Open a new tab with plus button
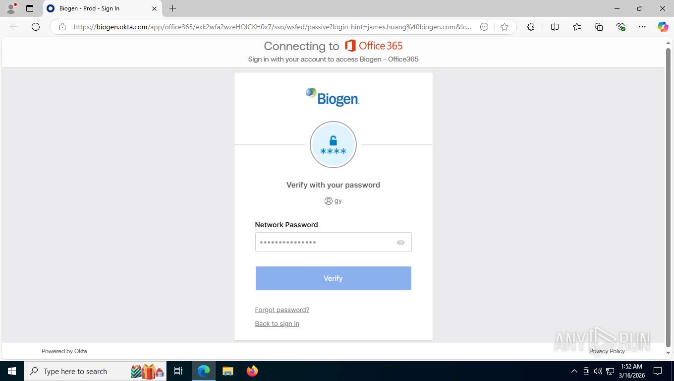This screenshot has width=674, height=381. 172,8
